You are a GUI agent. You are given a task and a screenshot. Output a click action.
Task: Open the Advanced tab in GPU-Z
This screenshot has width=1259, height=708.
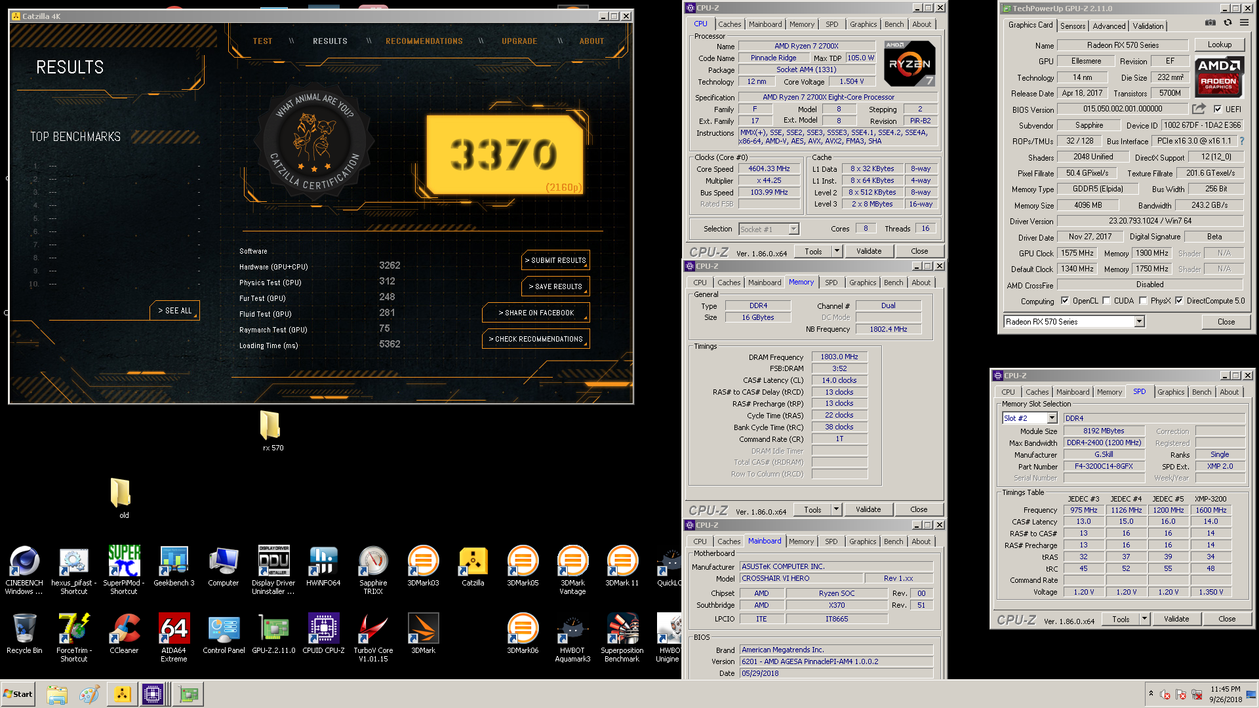[x=1109, y=26]
